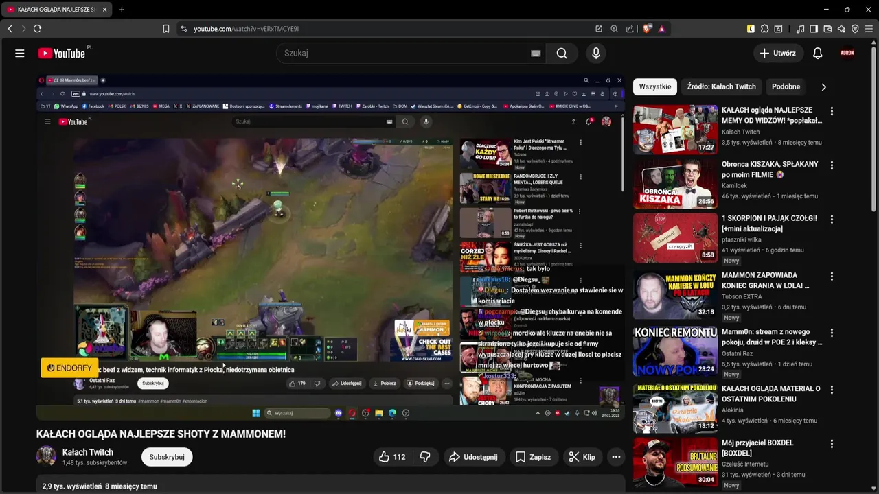Open Leo AI sparkle icon
Screen dimensions: 879x494
(x=841, y=29)
